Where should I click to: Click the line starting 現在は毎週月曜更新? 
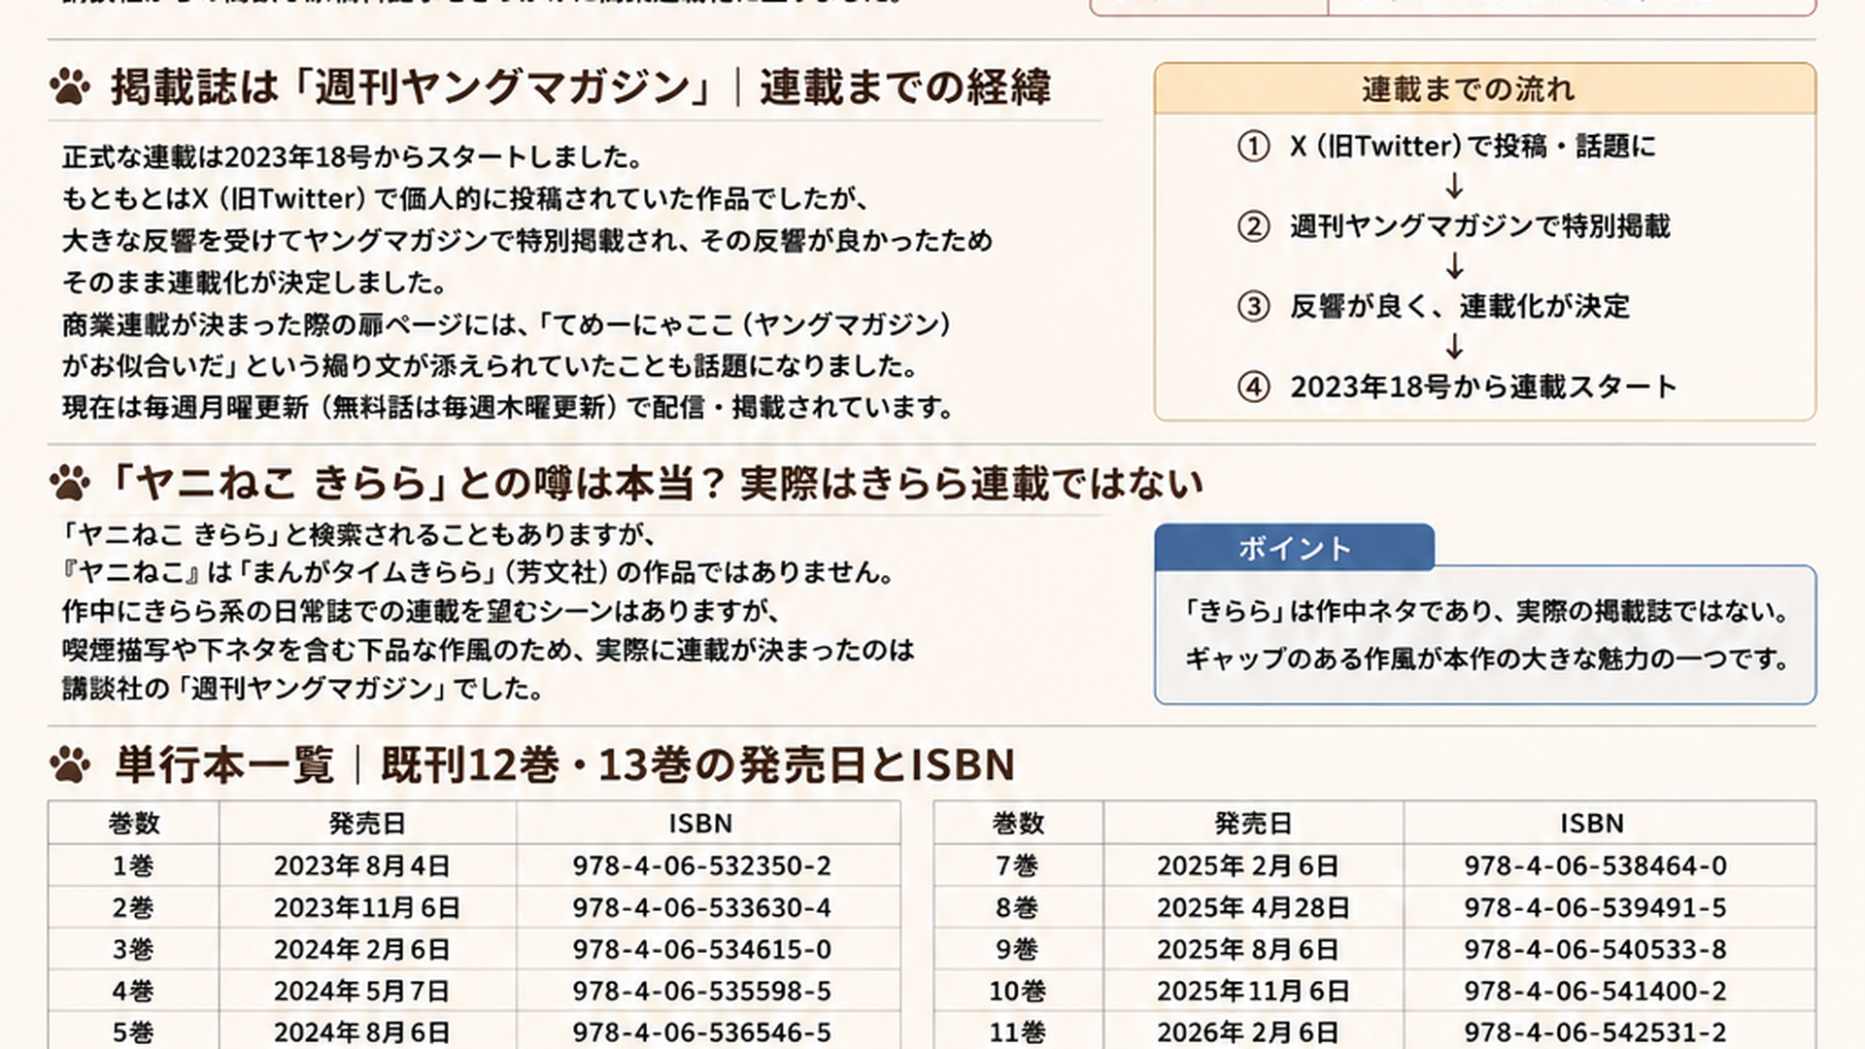tap(510, 407)
